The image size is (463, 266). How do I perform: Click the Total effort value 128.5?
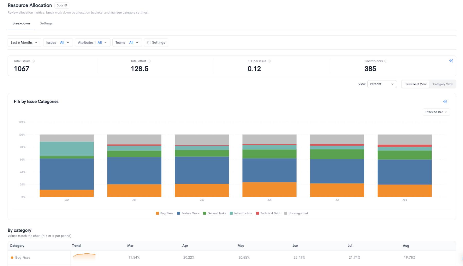click(x=140, y=69)
